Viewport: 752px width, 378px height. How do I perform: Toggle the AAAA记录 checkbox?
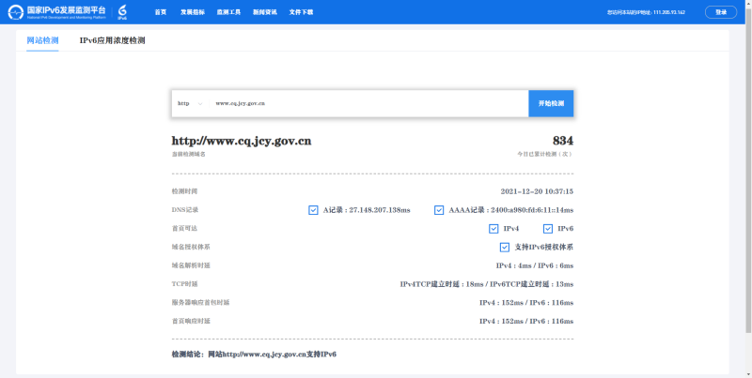pos(439,210)
